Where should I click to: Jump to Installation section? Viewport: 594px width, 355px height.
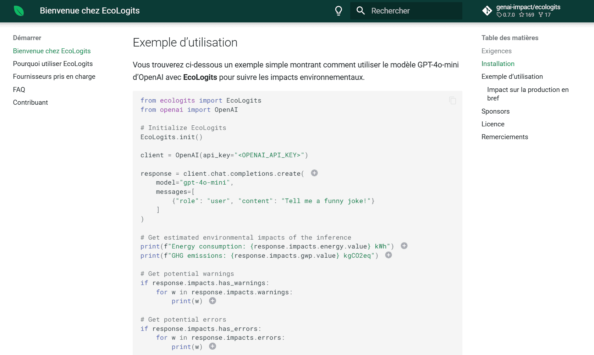click(x=498, y=64)
